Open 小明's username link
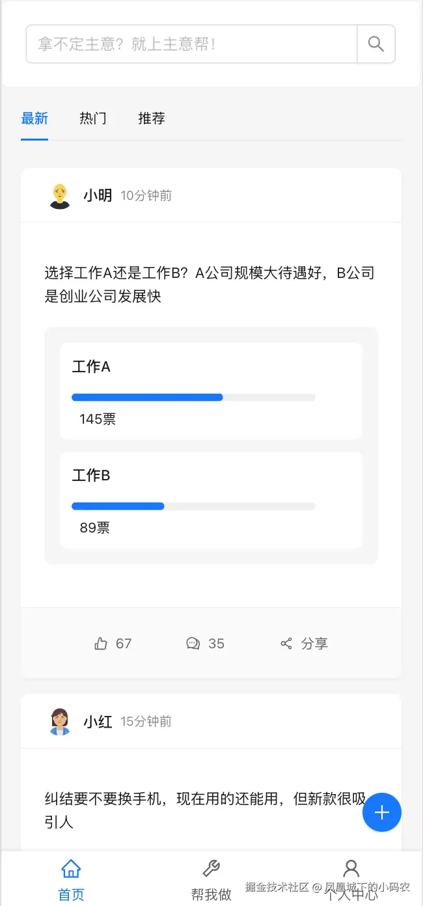This screenshot has width=423, height=906. 98,195
